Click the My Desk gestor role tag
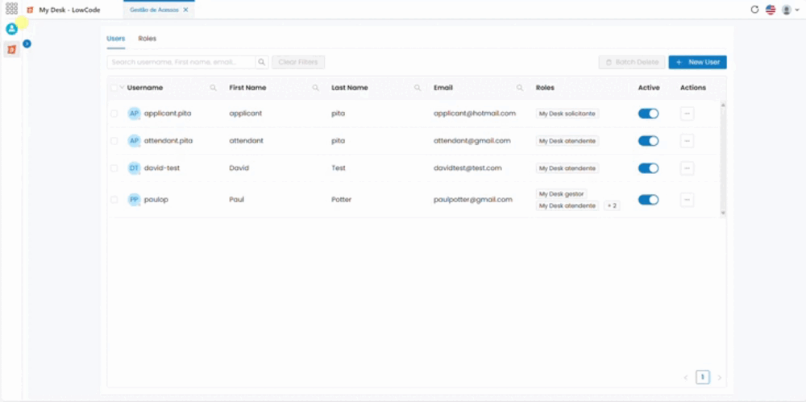The image size is (806, 402). point(561,194)
